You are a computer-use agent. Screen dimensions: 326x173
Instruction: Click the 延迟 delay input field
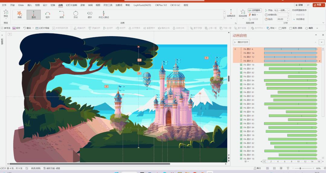coord(283,19)
